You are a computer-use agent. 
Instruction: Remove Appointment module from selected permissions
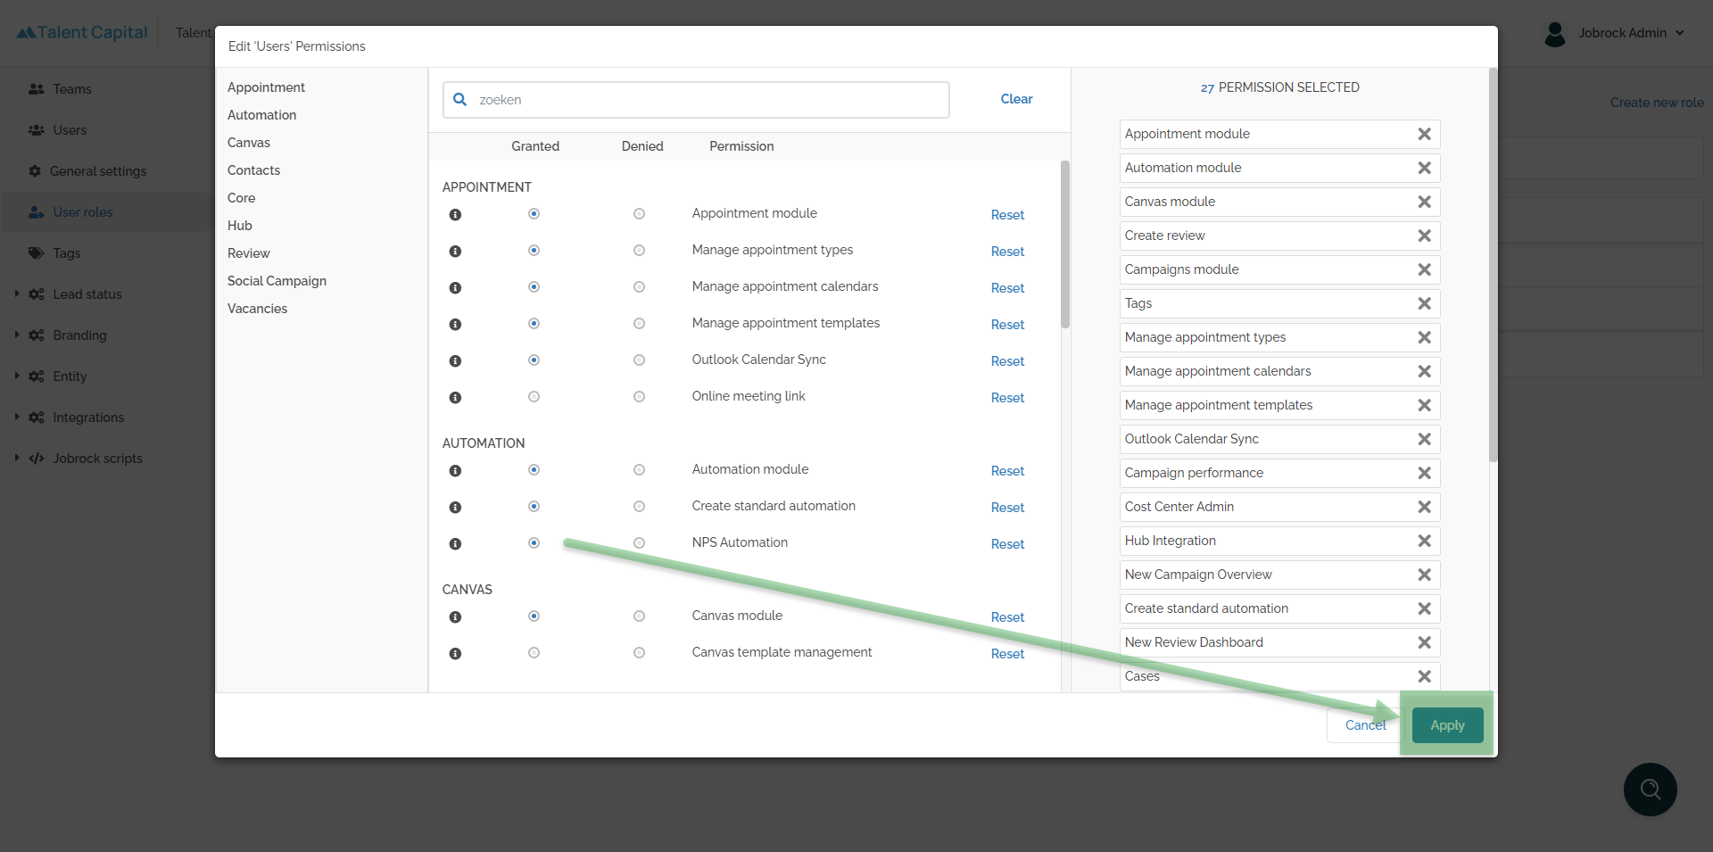(1424, 134)
